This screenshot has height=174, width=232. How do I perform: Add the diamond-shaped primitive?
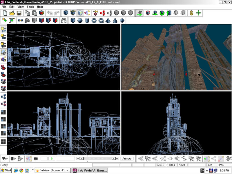click(x=122, y=20)
